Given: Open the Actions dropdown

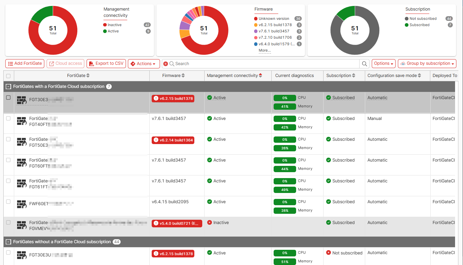Looking at the screenshot, I should pyautogui.click(x=144, y=63).
